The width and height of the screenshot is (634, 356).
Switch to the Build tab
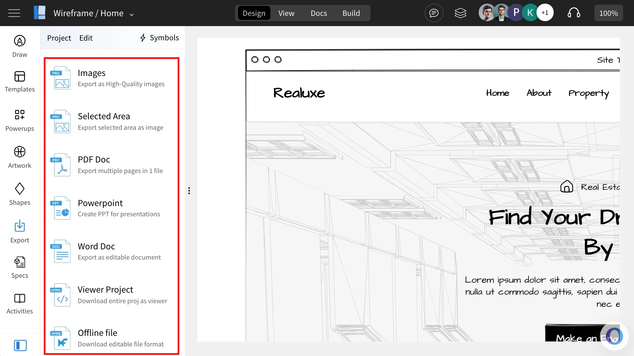pyautogui.click(x=351, y=13)
